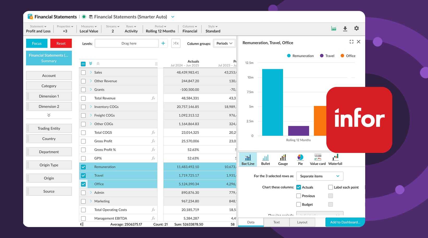Viewport: 428px width, 238px height.
Task: Select the Bullet chart type
Action: point(265,159)
